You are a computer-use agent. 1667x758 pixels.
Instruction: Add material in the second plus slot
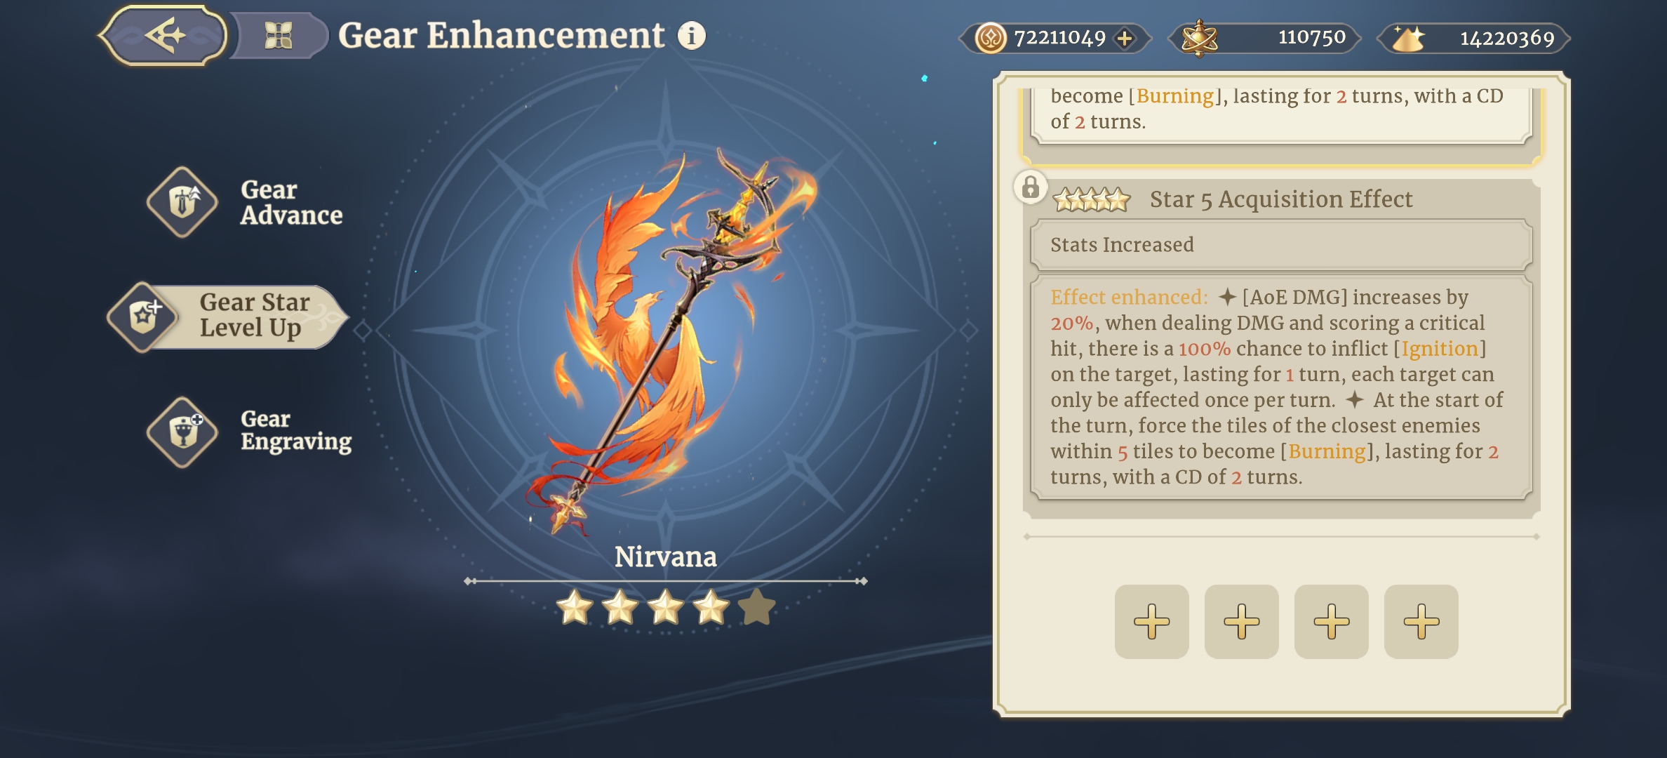(x=1241, y=621)
